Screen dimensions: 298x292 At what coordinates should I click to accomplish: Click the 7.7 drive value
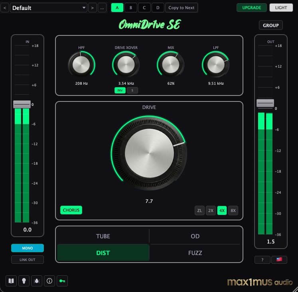[149, 201]
